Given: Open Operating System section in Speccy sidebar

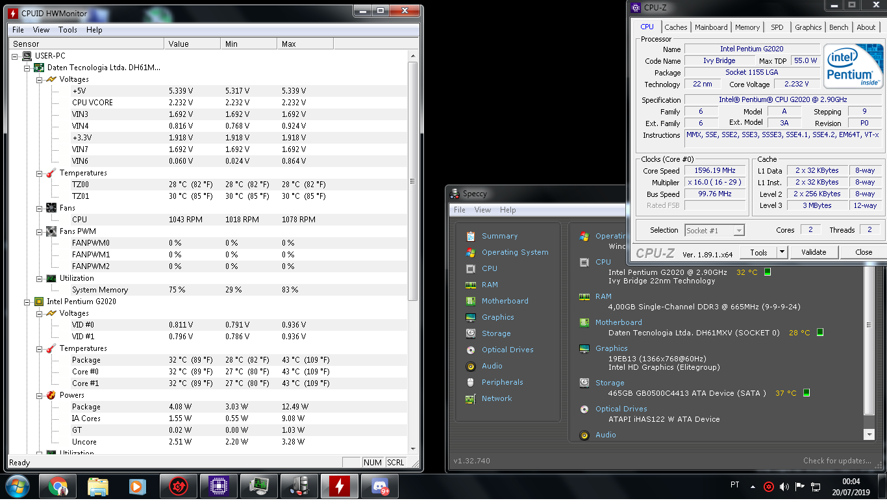Looking at the screenshot, I should [x=515, y=252].
